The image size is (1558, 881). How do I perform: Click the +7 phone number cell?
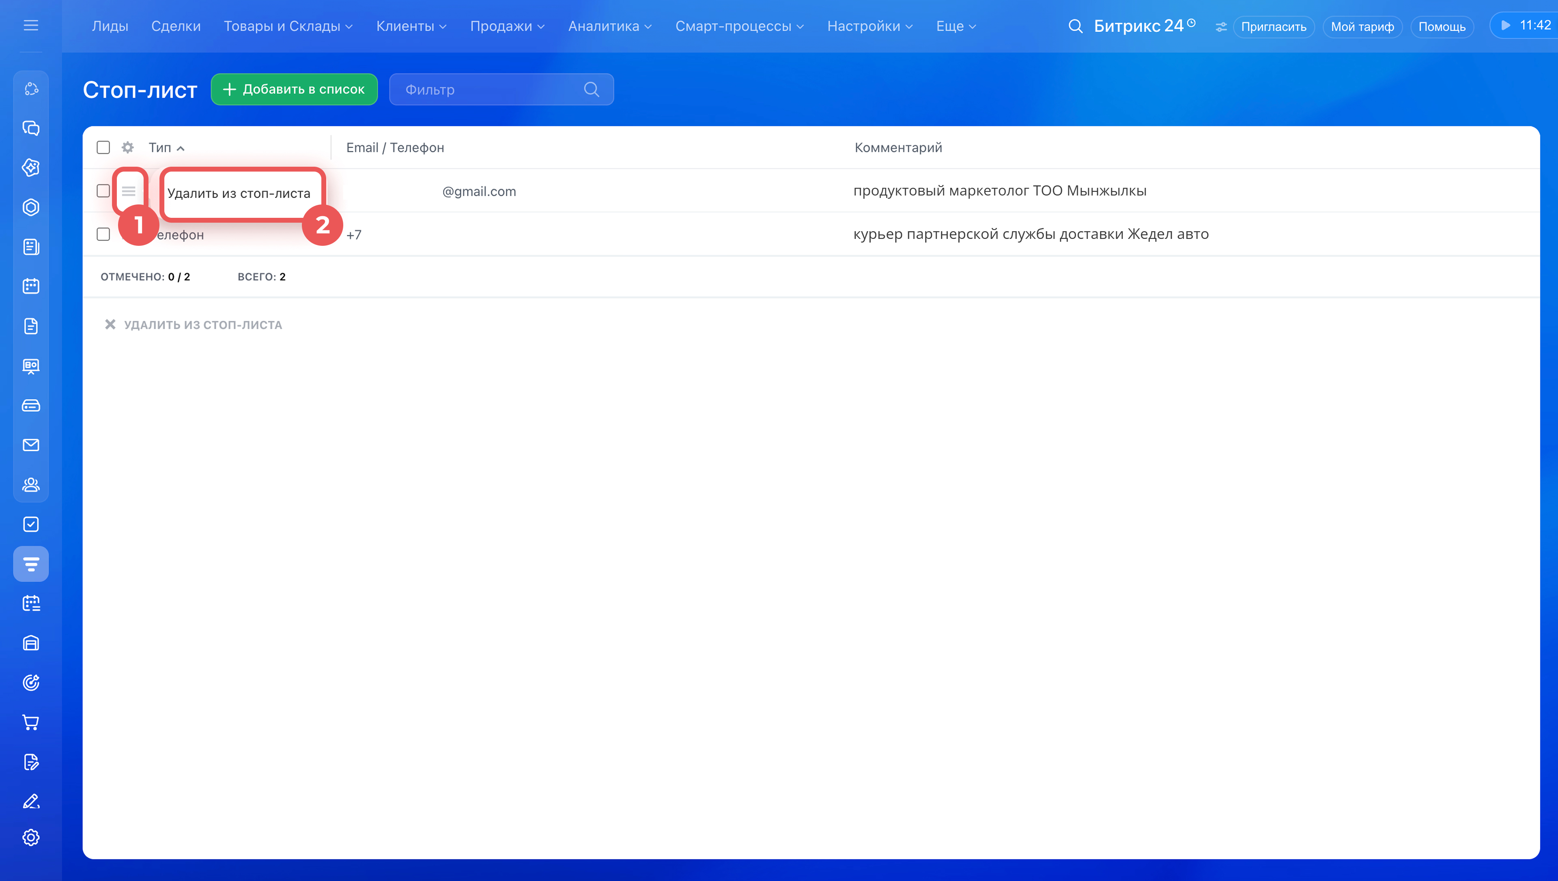click(354, 235)
